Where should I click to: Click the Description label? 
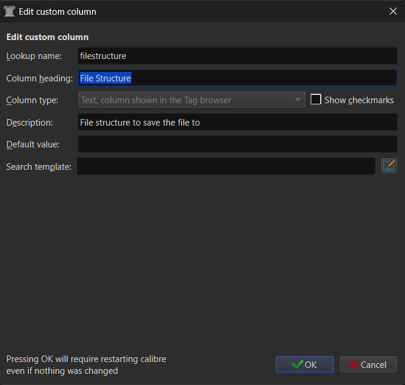29,123
